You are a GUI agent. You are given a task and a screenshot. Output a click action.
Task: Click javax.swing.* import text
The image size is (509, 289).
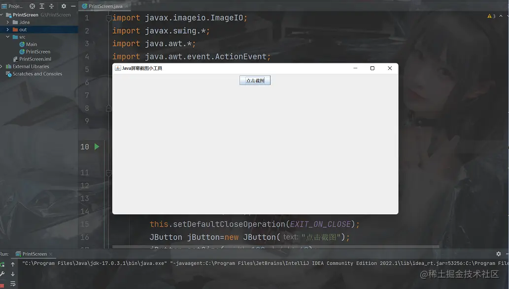pyautogui.click(x=175, y=31)
